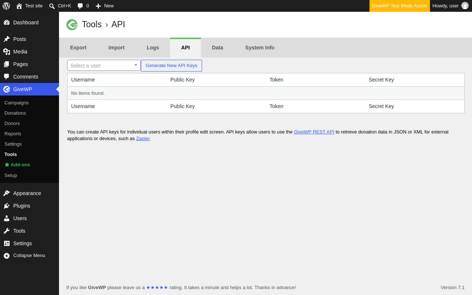Click the Test site label
This screenshot has width=472, height=295.
coord(34,6)
